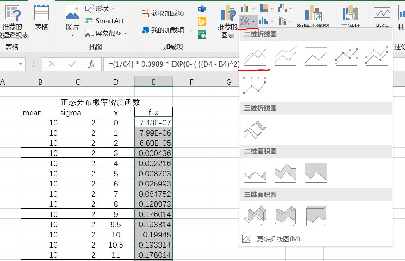Screen dimensions: 405x261
Task: Select the stacked 2-D area chart thumbnail
Action: pos(285,172)
